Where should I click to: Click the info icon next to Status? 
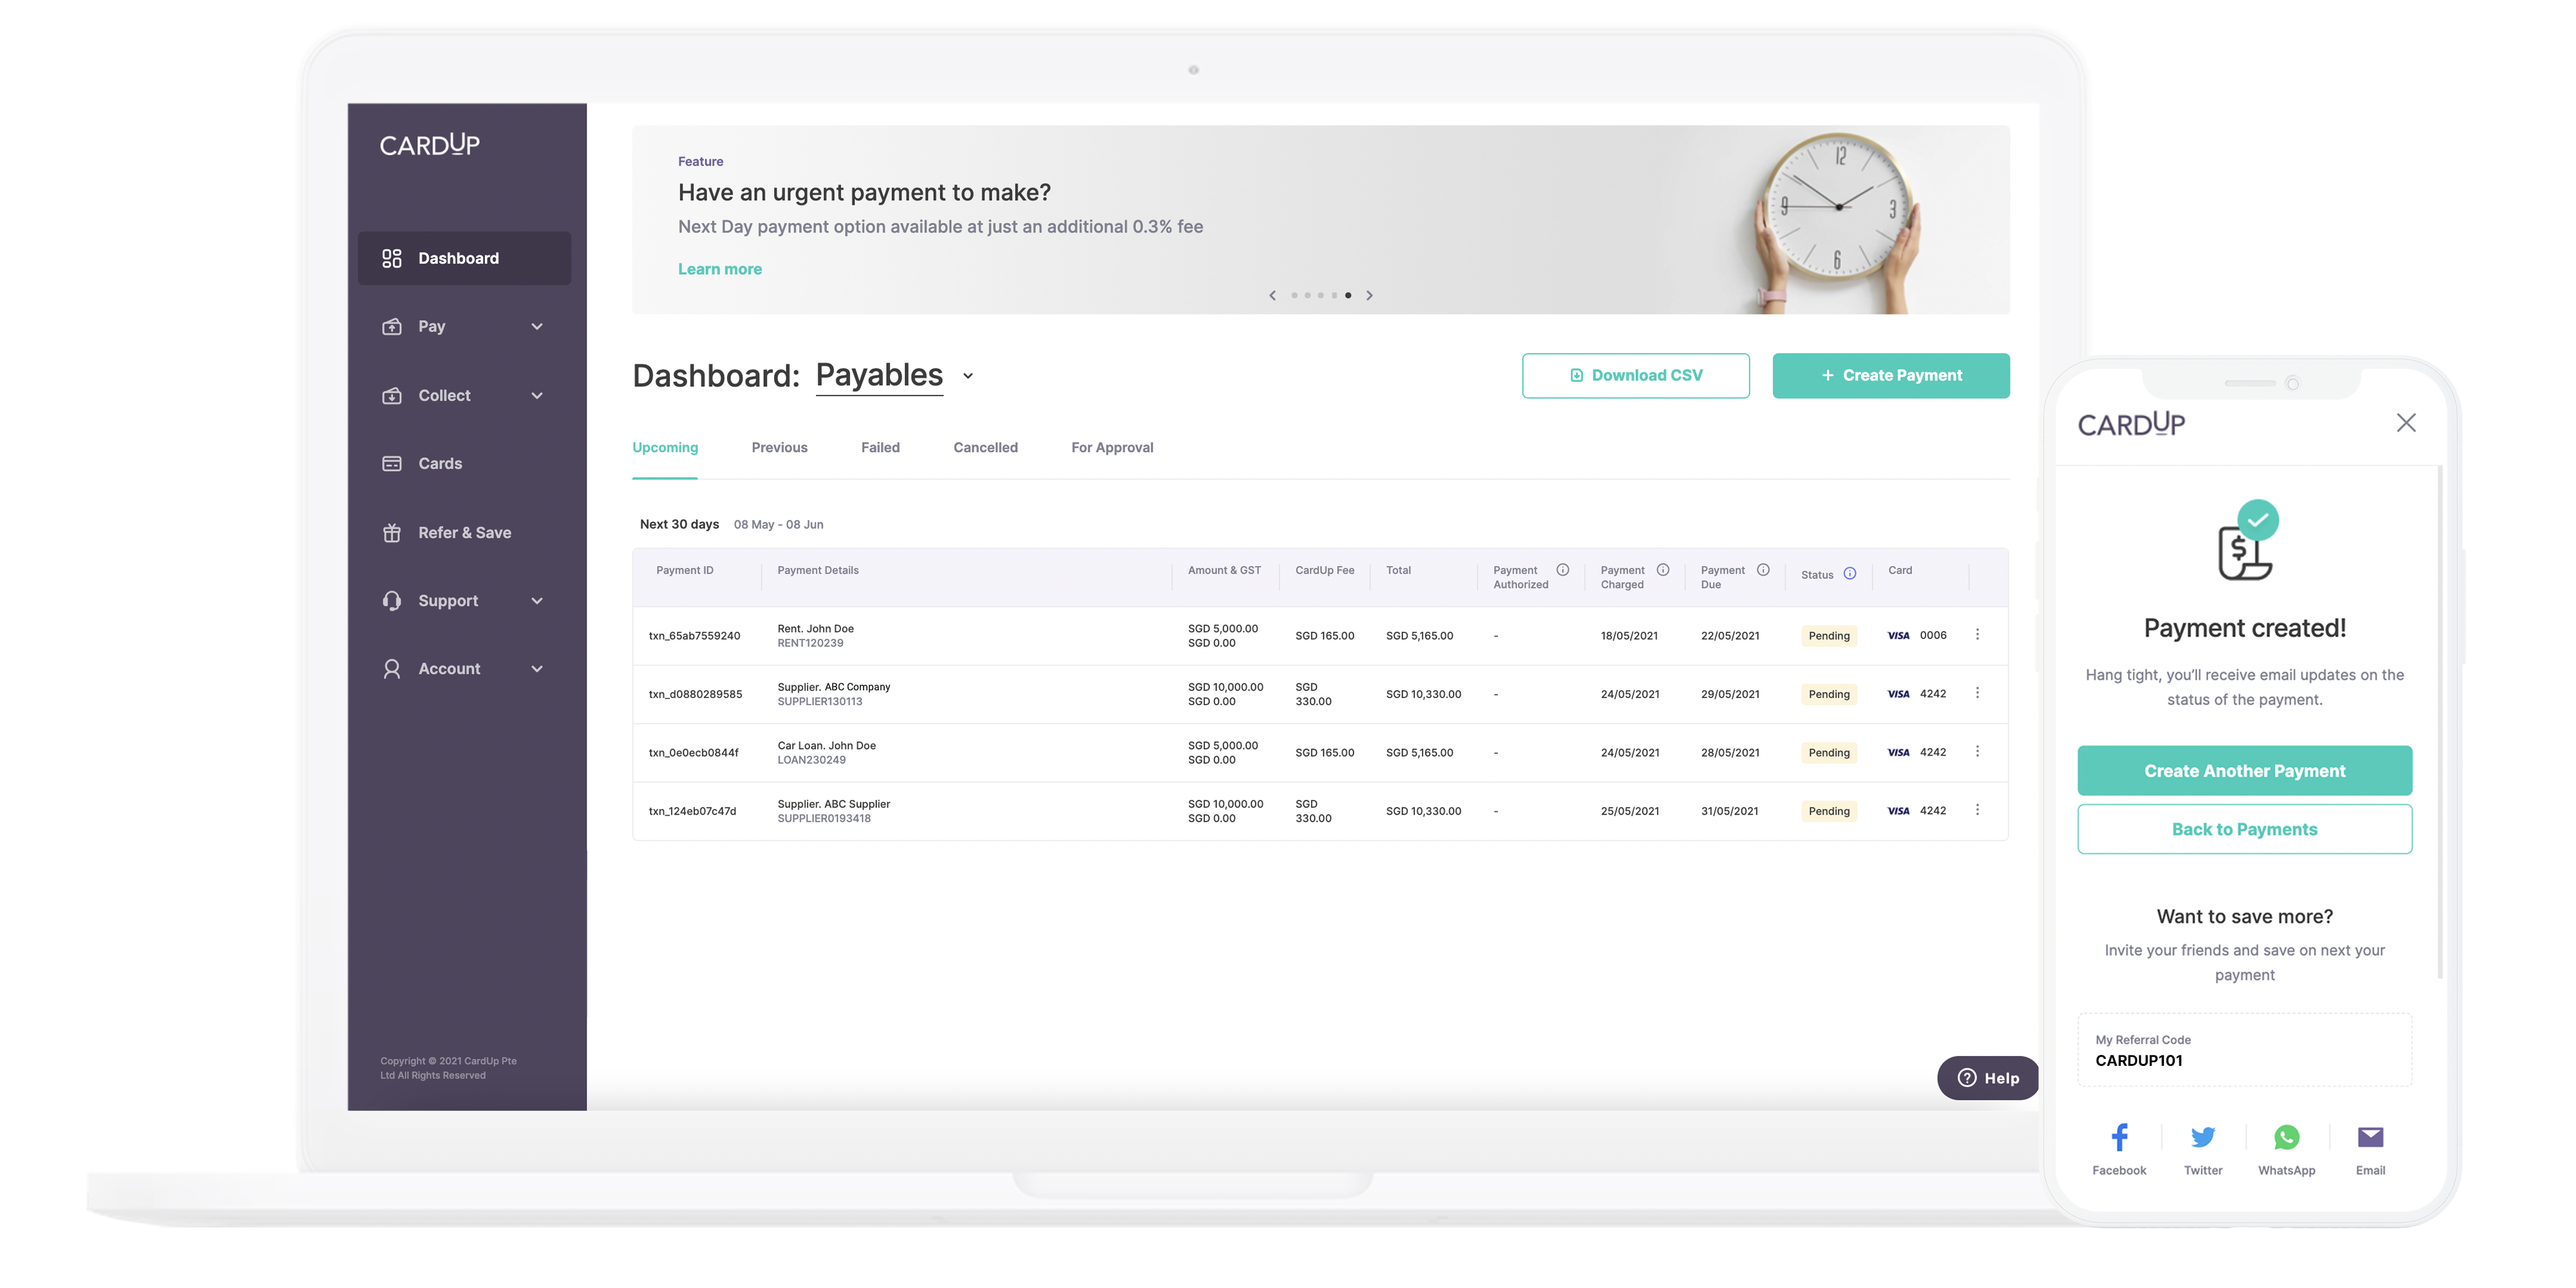click(x=1850, y=574)
